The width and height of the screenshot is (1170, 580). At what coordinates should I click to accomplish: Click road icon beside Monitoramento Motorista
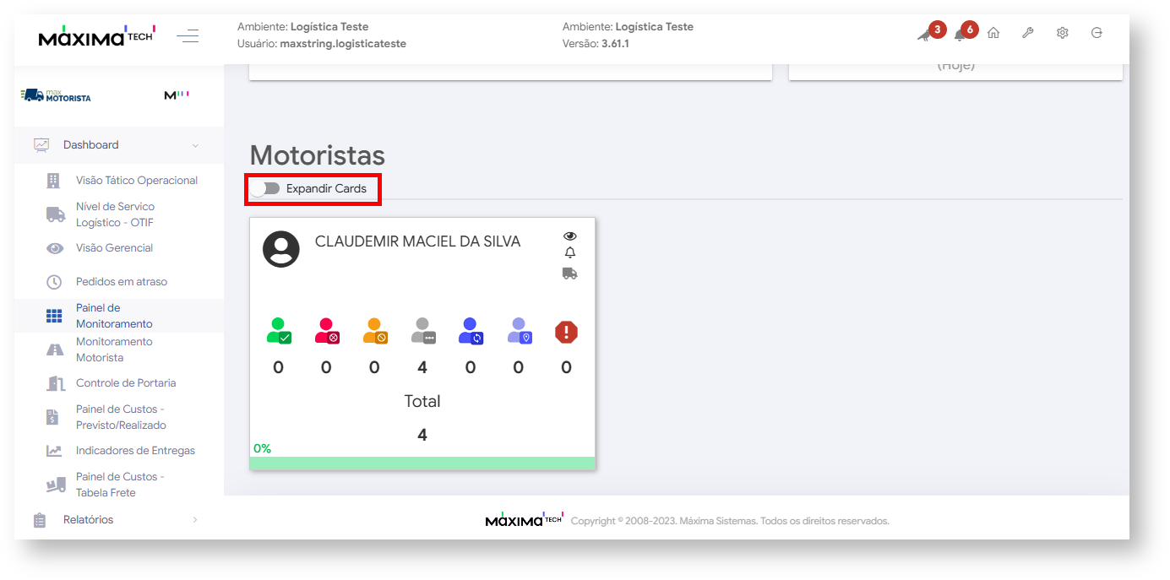point(55,350)
